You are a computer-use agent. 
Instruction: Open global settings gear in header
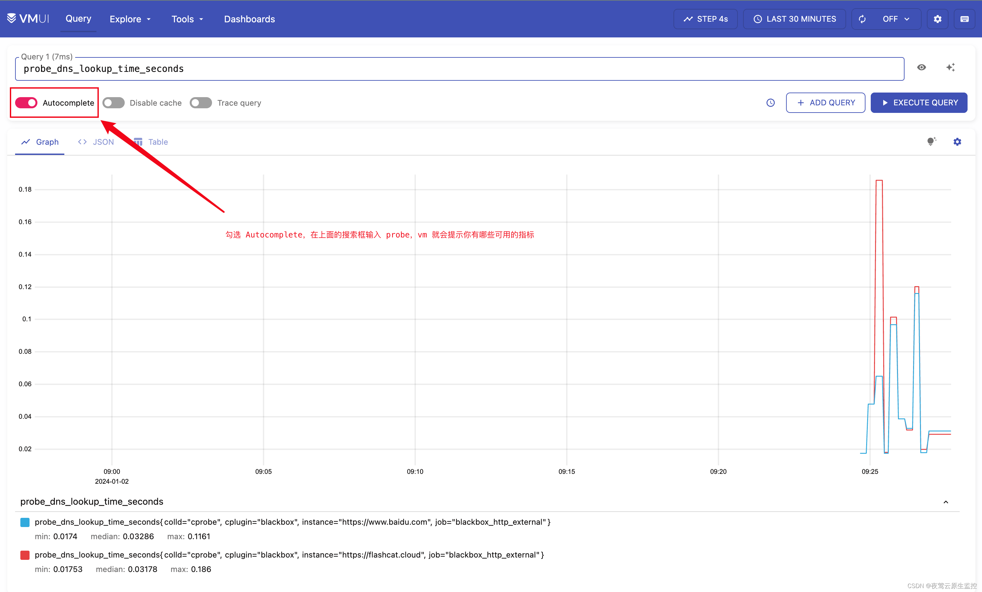coord(937,19)
